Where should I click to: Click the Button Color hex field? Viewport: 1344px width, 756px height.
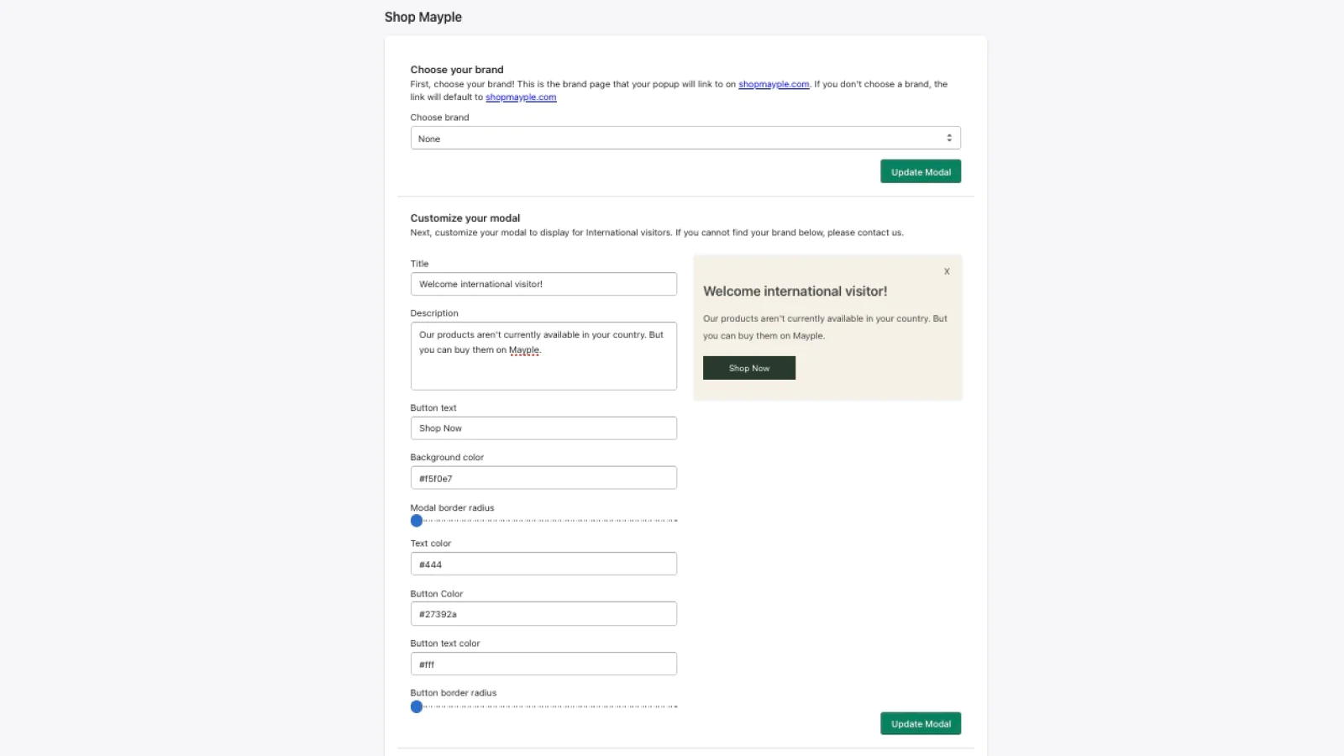pyautogui.click(x=543, y=614)
